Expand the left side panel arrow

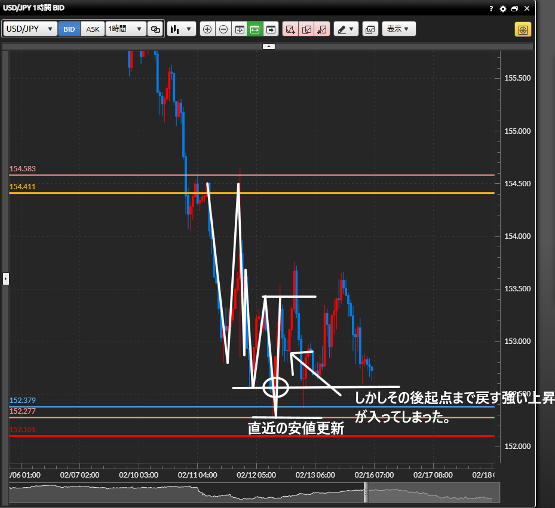[x=6, y=278]
